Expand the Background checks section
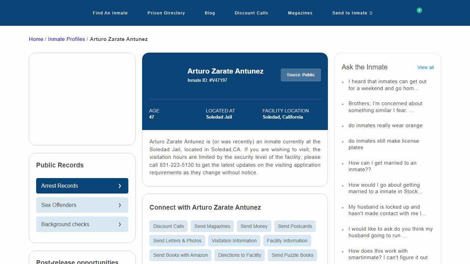Viewport: 470px width, 264px height. (x=82, y=224)
